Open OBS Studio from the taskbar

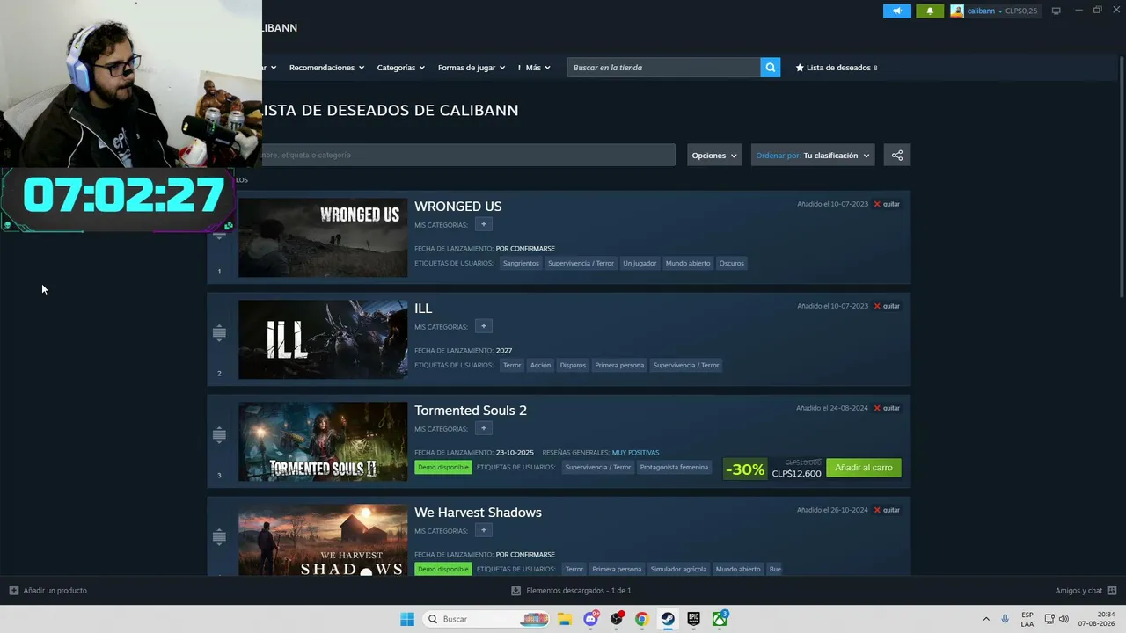point(617,619)
